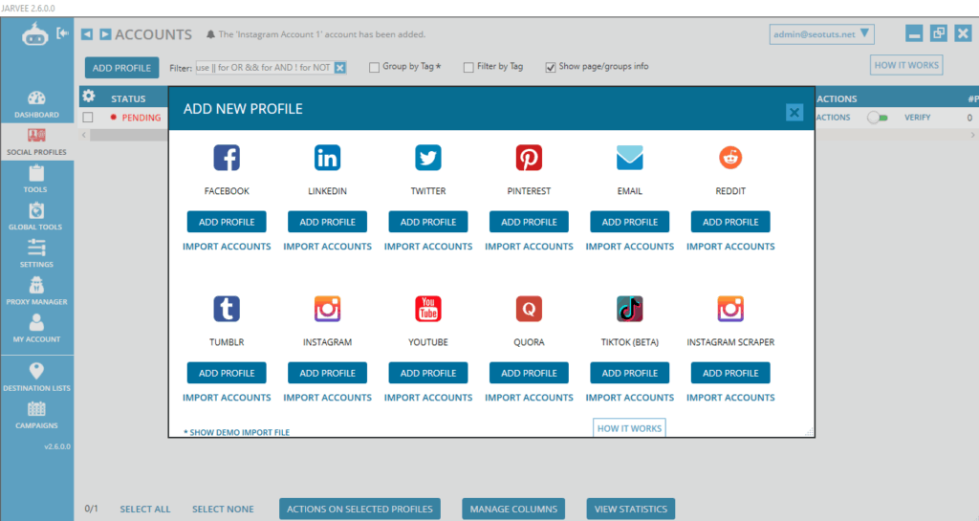Go to Destination Lists in the sidebar

point(36,377)
